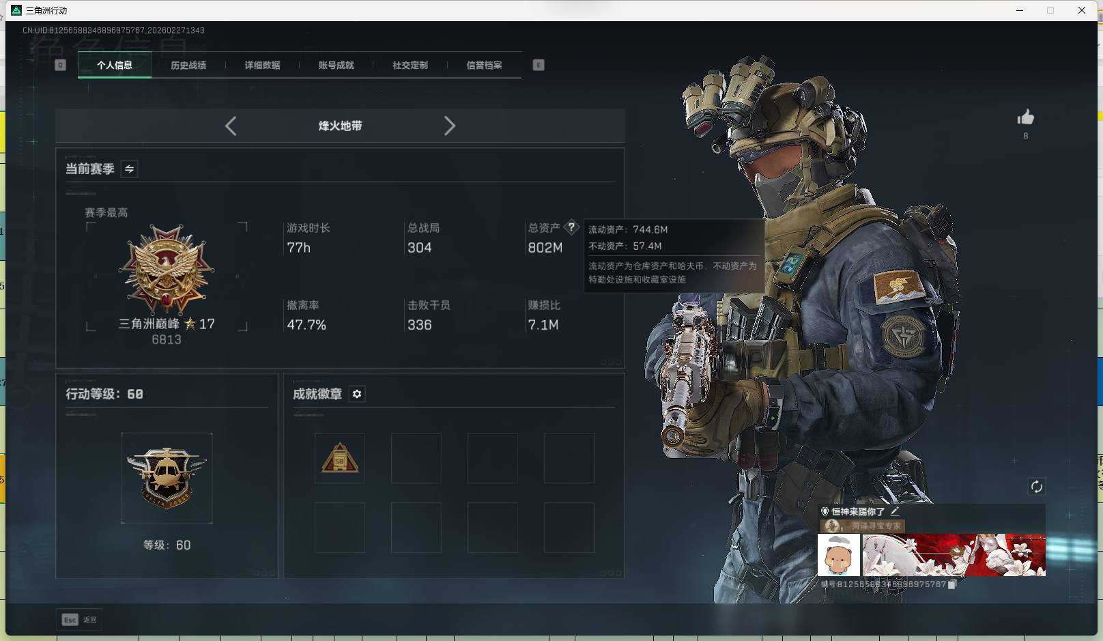Select the 个人信息 tab
This screenshot has width=1103, height=641.
(115, 66)
